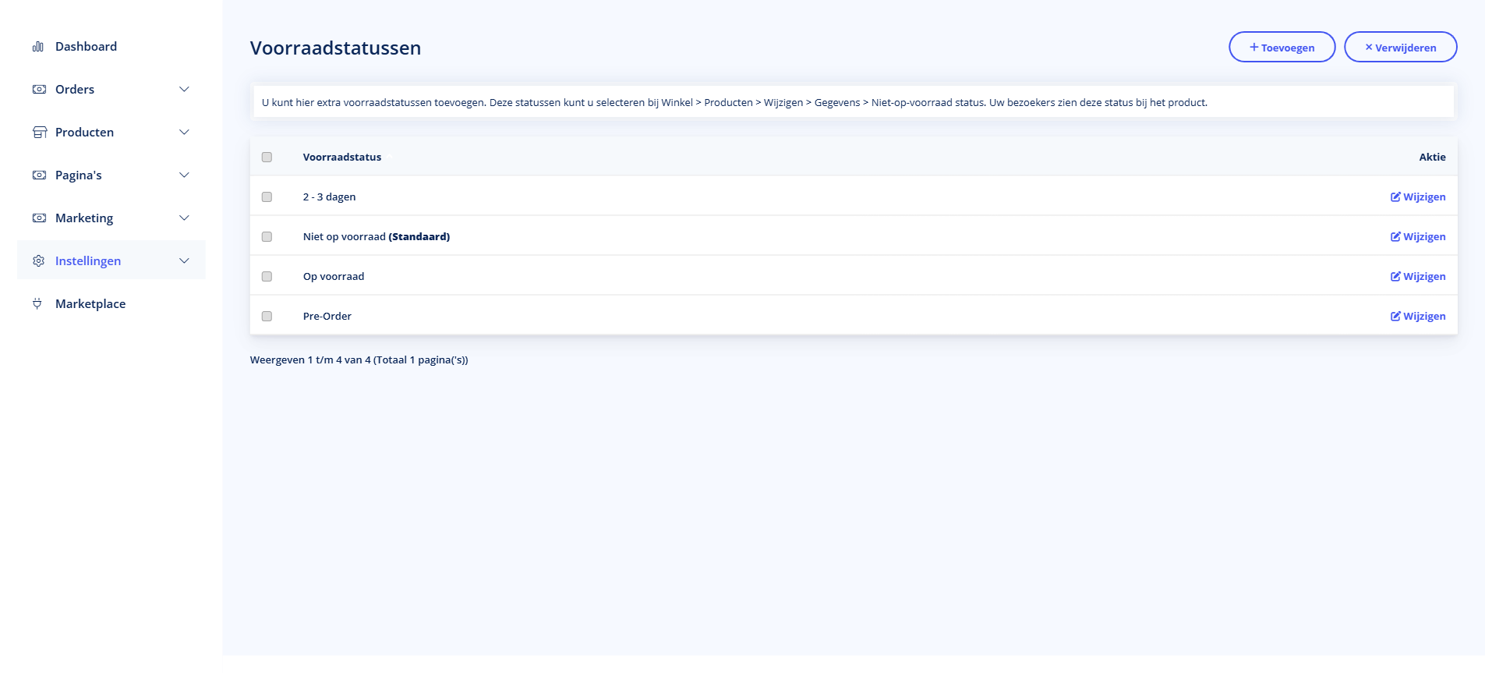This screenshot has width=1485, height=673.
Task: Check the box for 2 - 3 dagen
Action: point(267,197)
